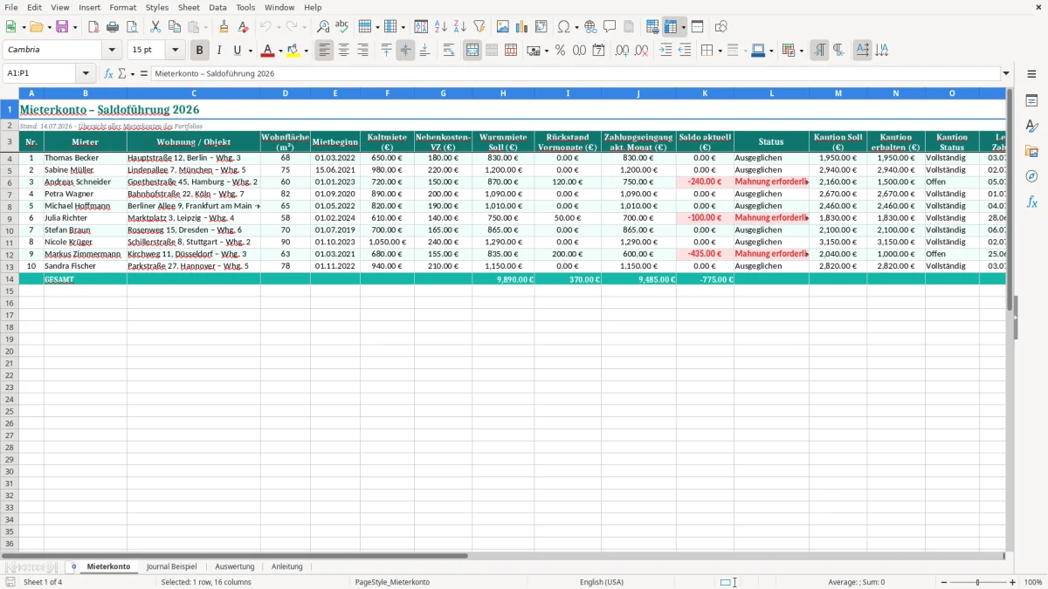
Task: Increase cell indent
Action: tap(665, 51)
